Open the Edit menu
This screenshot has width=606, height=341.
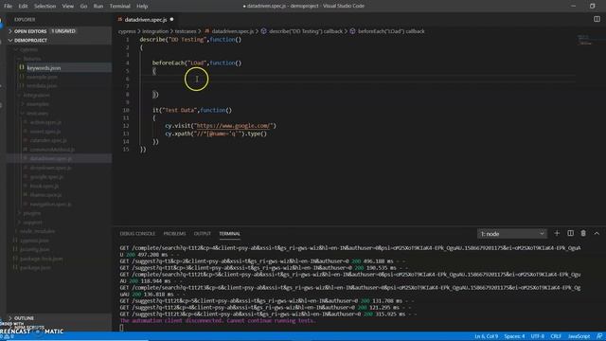coord(23,6)
